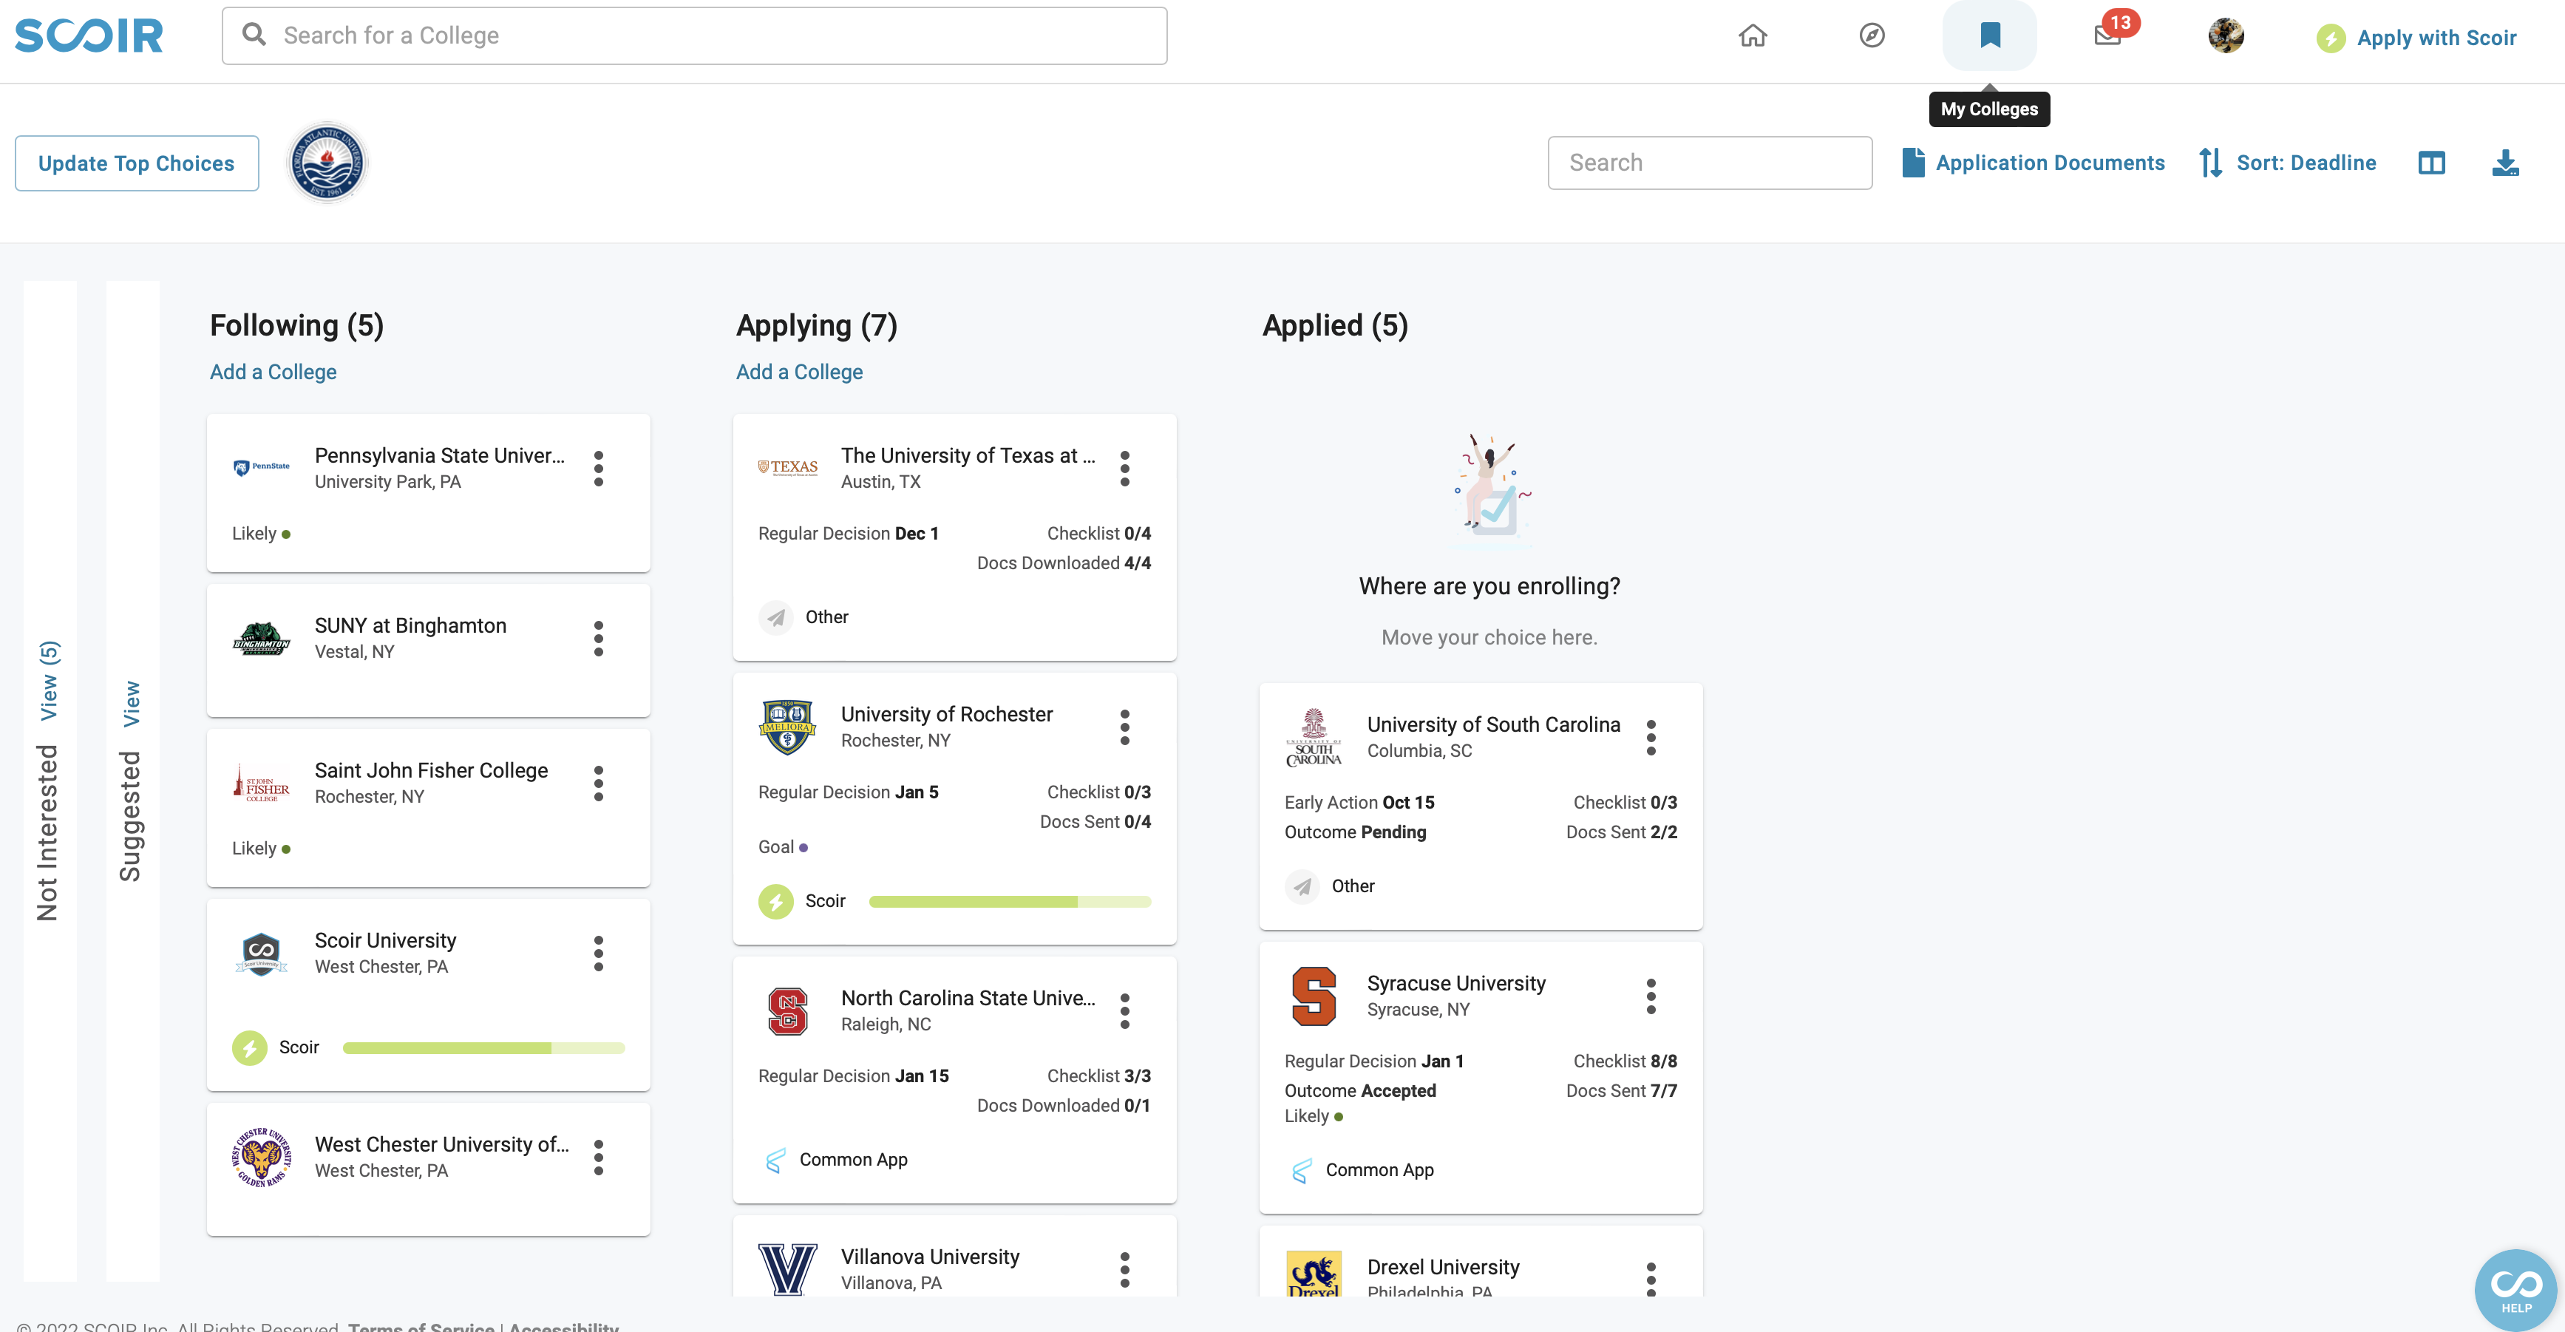Open the University of Rochester card title
This screenshot has width=2565, height=1332.
click(x=946, y=715)
